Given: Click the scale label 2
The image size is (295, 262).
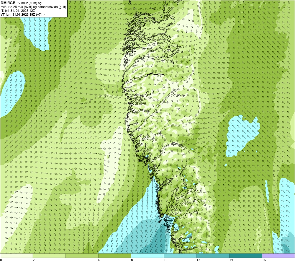Looking at the screenshot, I should pyautogui.click(x=34, y=260).
